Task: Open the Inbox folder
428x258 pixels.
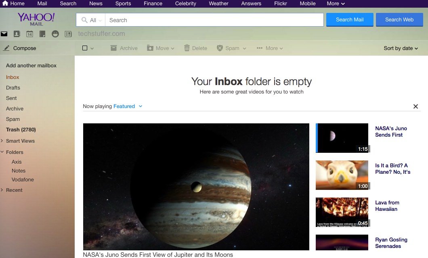Action: [13, 77]
